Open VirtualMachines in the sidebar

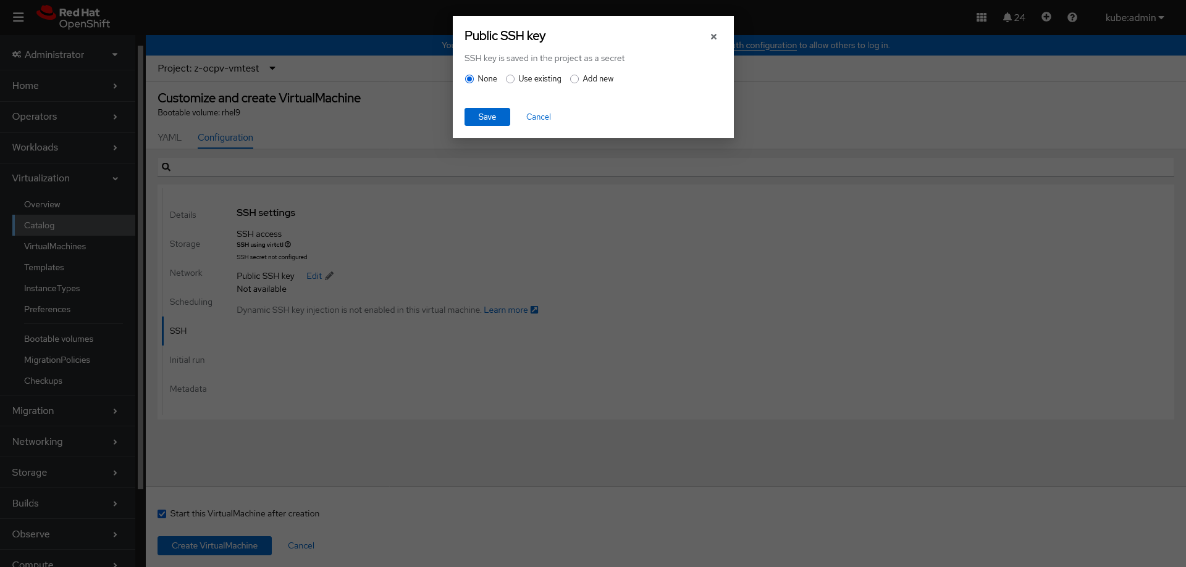click(74, 247)
